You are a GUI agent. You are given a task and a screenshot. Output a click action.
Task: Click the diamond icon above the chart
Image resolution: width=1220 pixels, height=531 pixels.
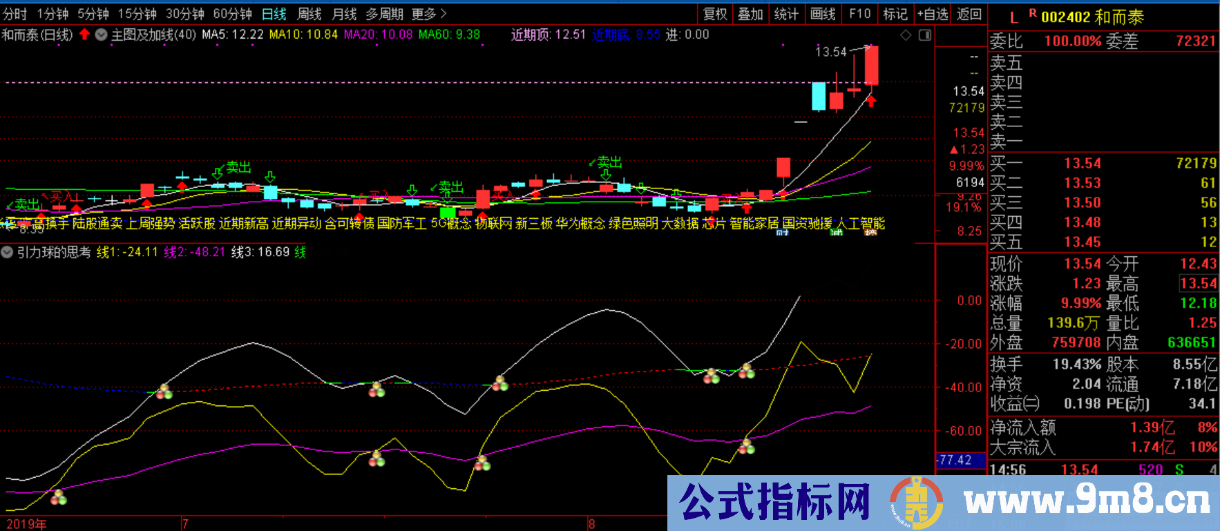[x=906, y=35]
